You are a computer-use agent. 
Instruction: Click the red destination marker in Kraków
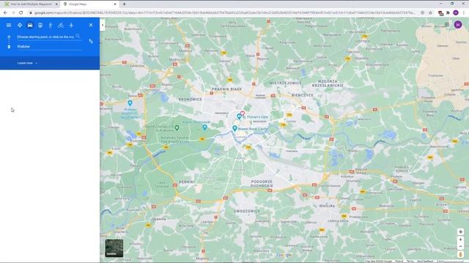(243, 113)
